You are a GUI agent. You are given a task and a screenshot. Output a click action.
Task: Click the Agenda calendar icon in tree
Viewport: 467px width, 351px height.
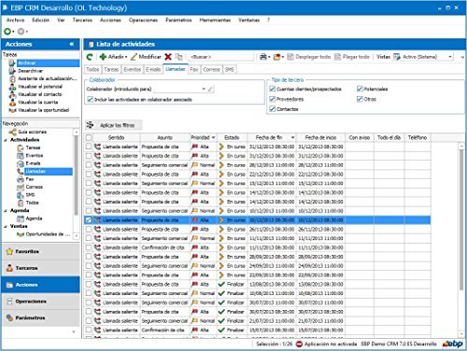(21, 218)
